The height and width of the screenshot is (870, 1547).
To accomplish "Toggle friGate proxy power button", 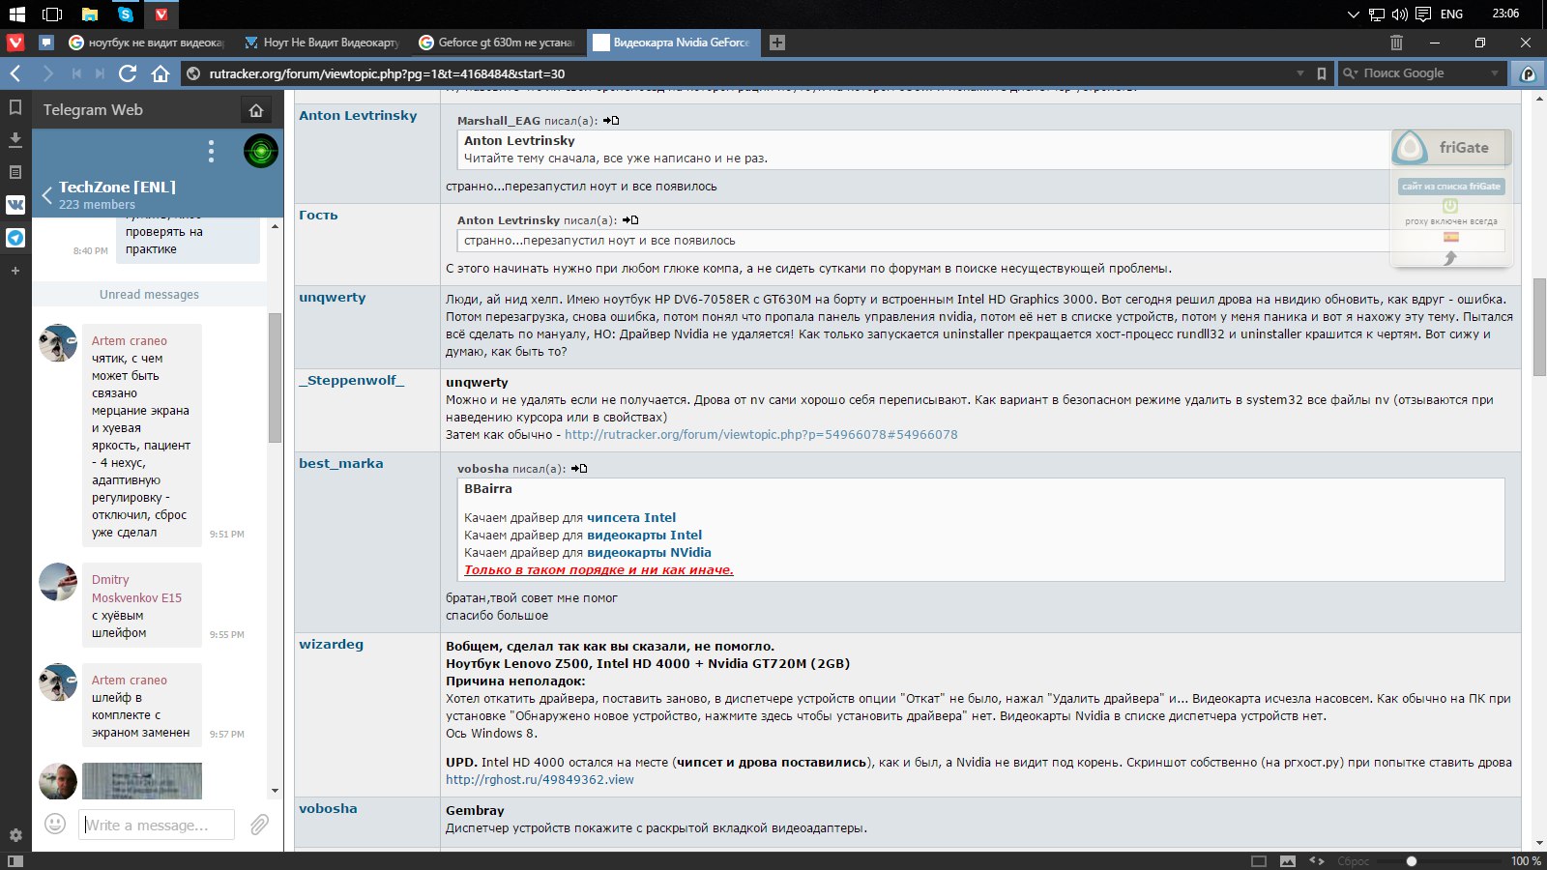I will pyautogui.click(x=1450, y=205).
